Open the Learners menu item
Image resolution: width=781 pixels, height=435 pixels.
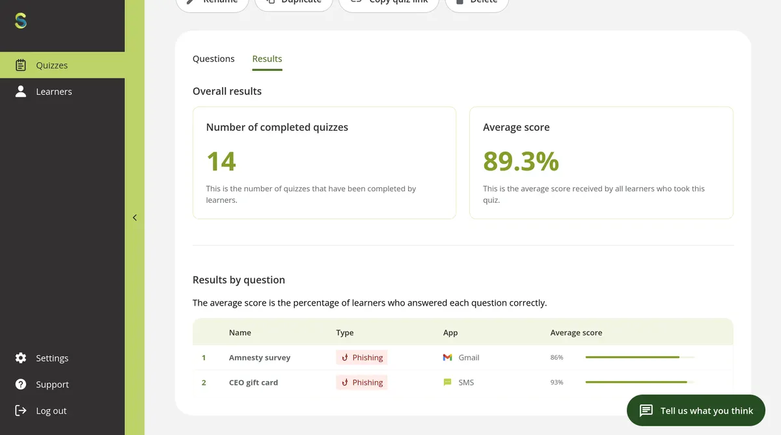click(62, 92)
